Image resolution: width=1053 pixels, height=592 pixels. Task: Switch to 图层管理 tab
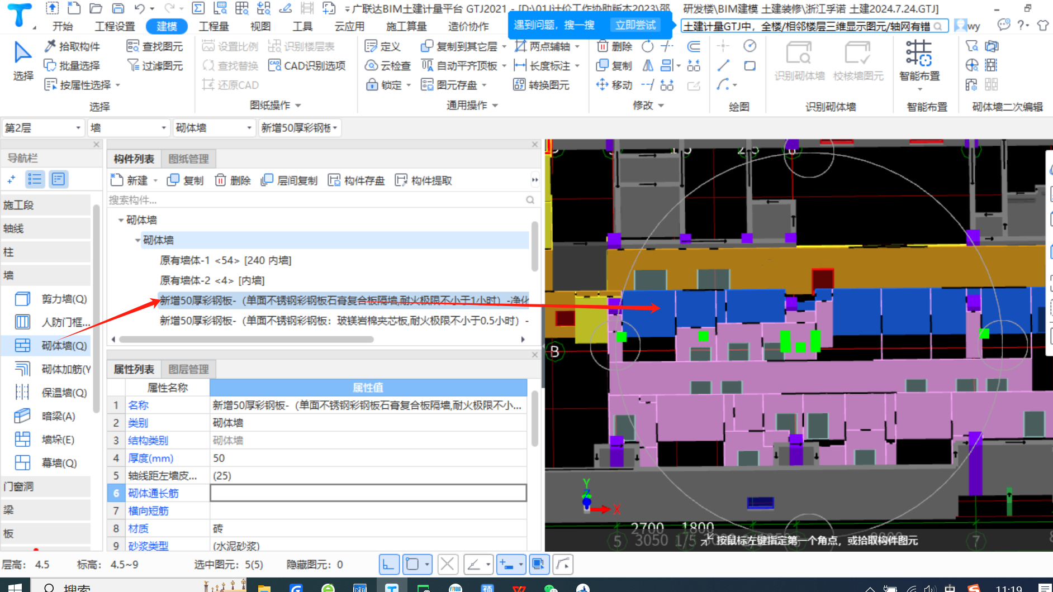(x=189, y=369)
